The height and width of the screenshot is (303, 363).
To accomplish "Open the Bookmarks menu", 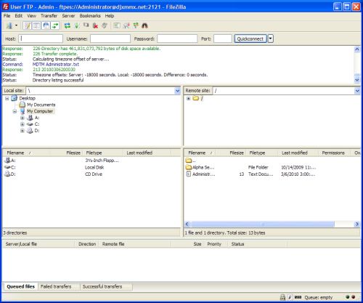I will coord(90,16).
